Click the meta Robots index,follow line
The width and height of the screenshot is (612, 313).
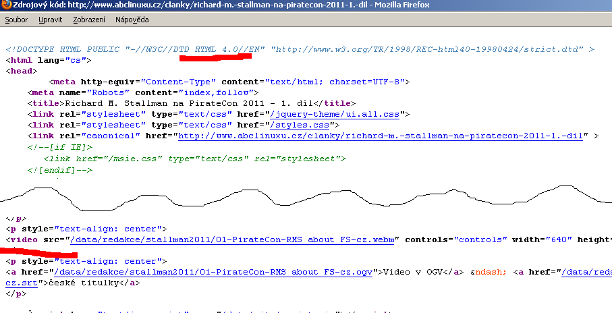[143, 93]
